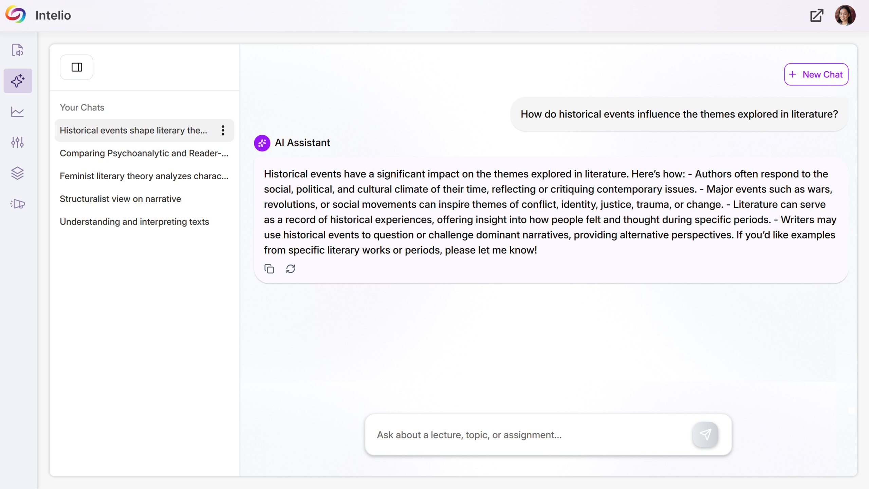
Task: Open Understanding and interpreting texts chat
Action: (x=134, y=221)
